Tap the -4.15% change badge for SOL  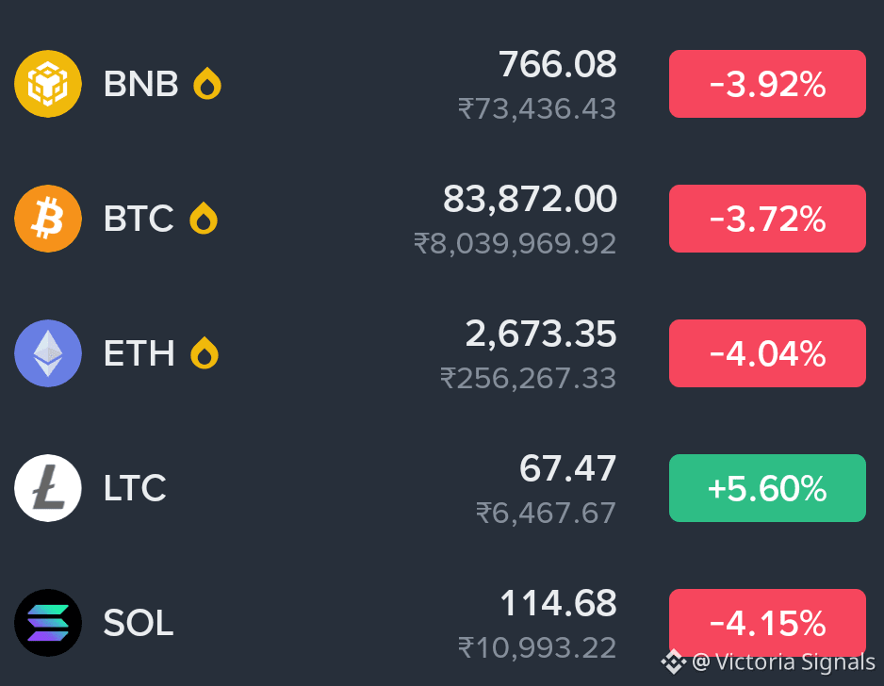767,623
